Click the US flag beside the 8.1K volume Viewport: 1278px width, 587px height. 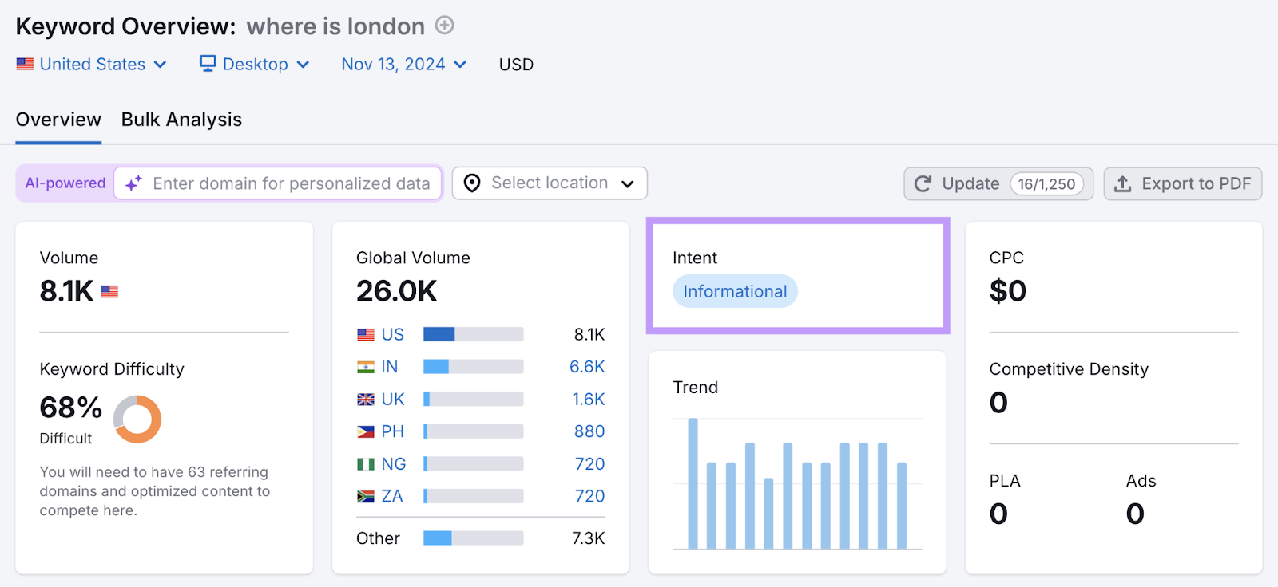point(109,292)
